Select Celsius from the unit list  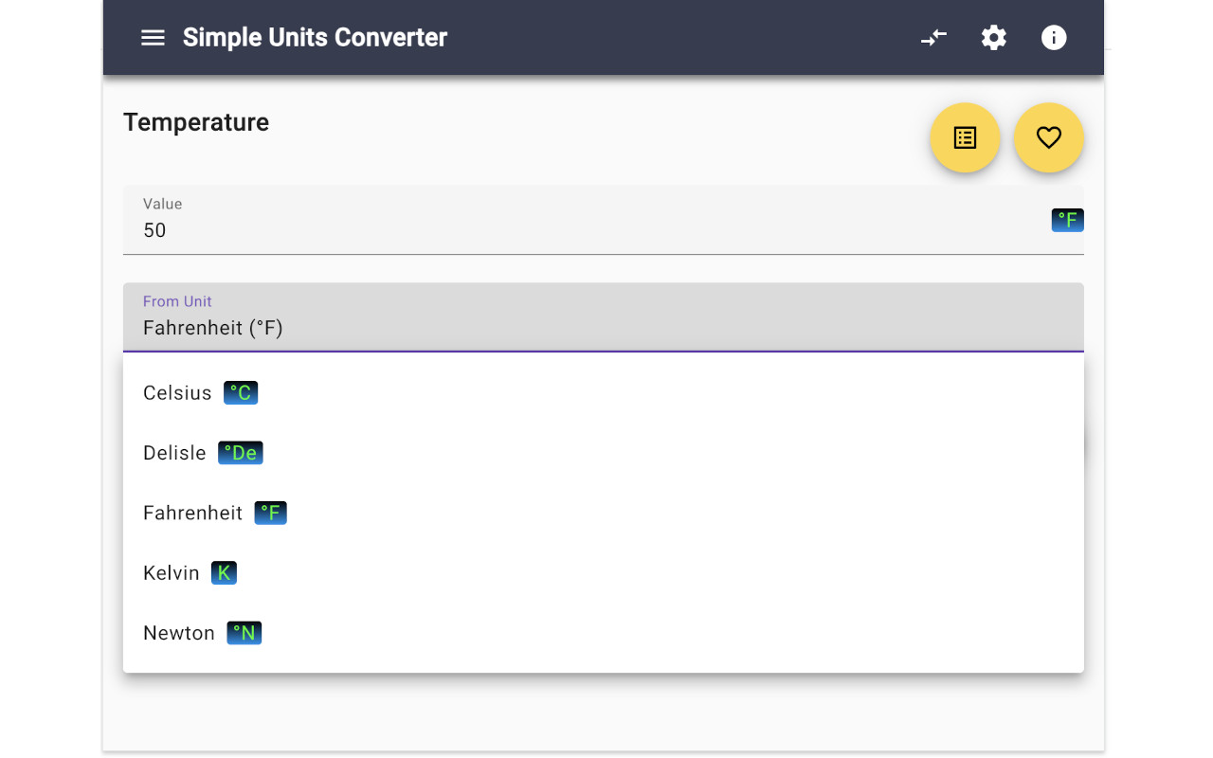[x=177, y=392]
